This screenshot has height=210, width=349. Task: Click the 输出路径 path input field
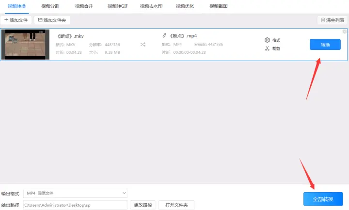pos(75,205)
